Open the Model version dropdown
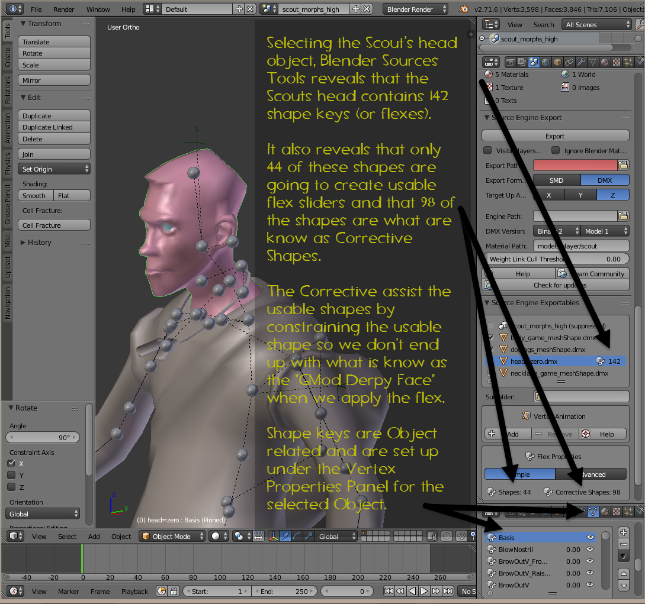The height and width of the screenshot is (604, 645). pyautogui.click(x=605, y=231)
